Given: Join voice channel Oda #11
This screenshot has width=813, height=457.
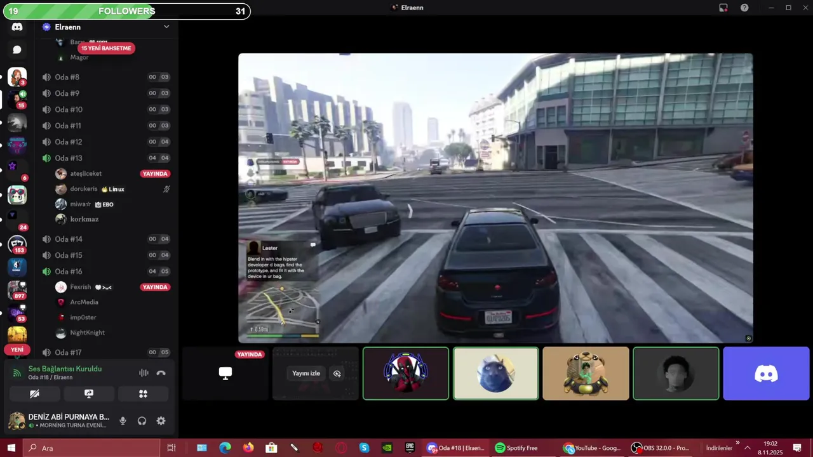Looking at the screenshot, I should (106, 126).
